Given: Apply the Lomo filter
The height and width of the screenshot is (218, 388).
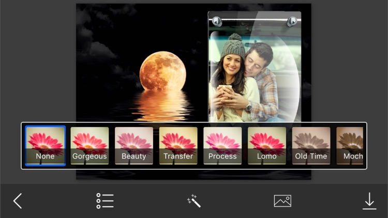Looking at the screenshot, I should tap(267, 146).
